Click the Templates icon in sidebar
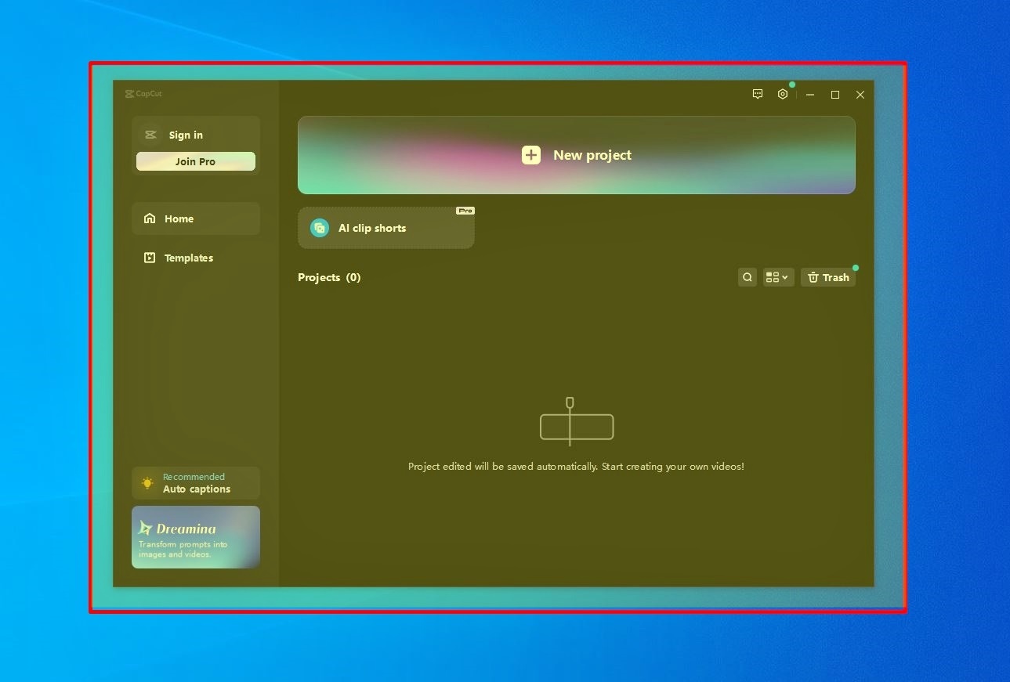 (x=150, y=258)
